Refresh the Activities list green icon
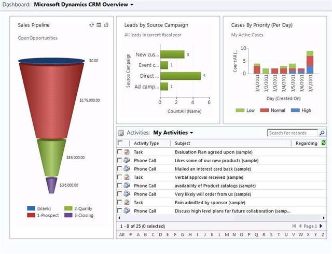This screenshot has width=332, height=254. [x=323, y=143]
